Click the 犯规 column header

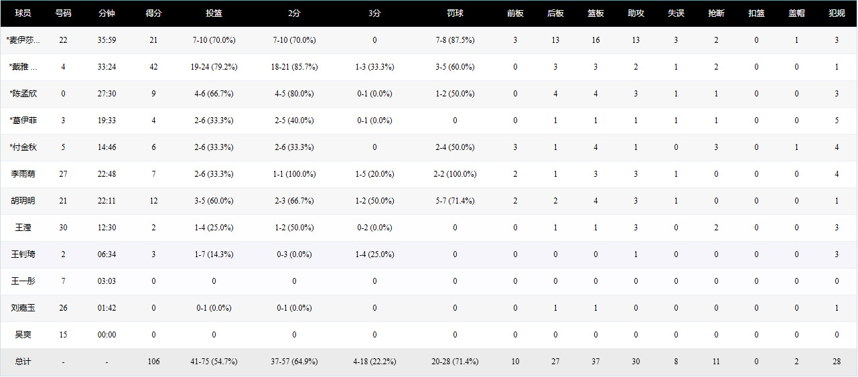tap(837, 13)
